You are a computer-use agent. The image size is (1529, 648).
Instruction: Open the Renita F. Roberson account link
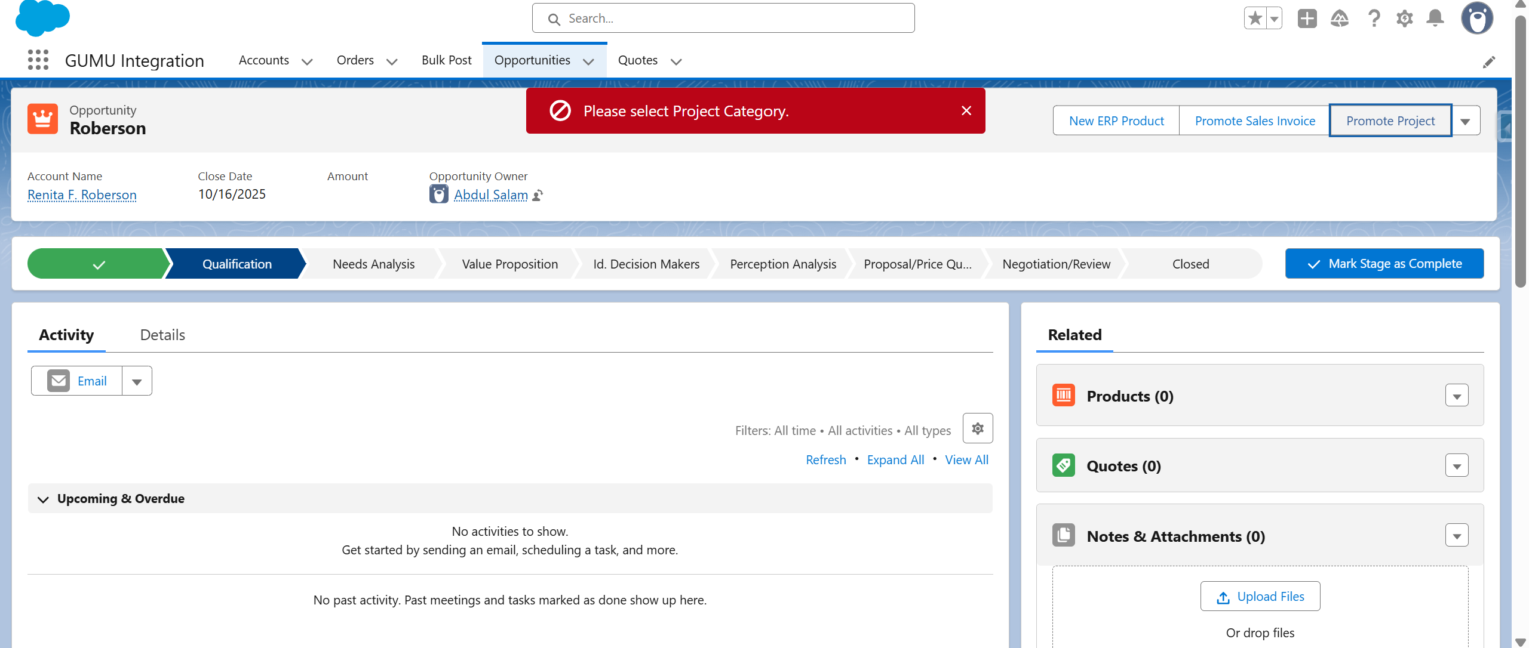pyautogui.click(x=82, y=195)
